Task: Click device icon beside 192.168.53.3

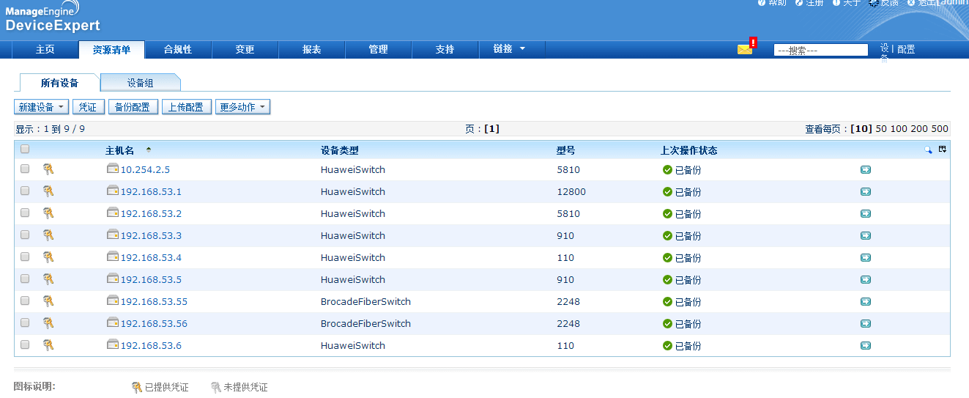Action: click(x=113, y=235)
